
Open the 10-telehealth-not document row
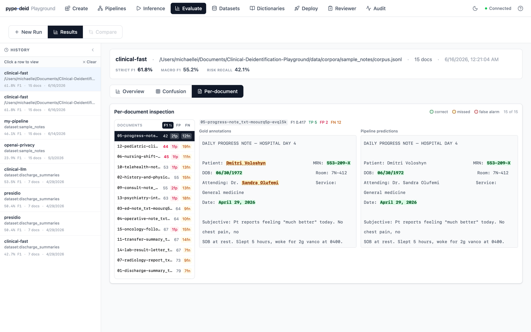154,167
